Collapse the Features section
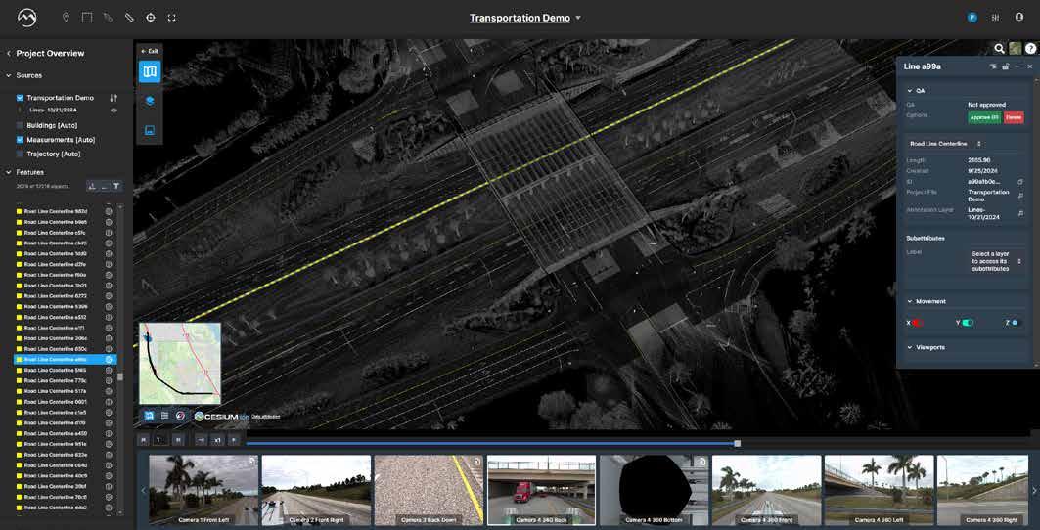1040x530 pixels. 8,172
